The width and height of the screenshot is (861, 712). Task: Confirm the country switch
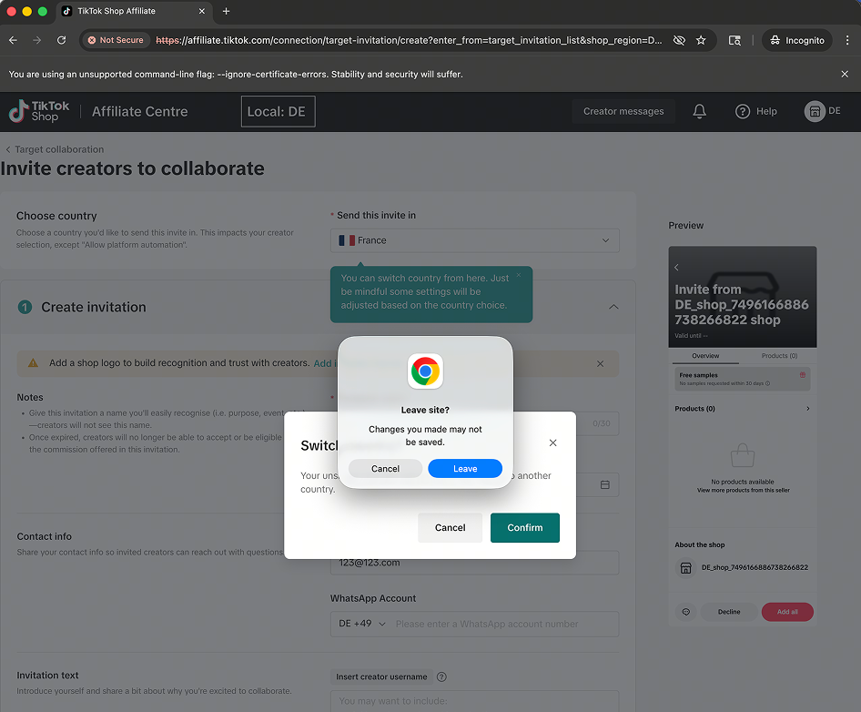coord(525,527)
